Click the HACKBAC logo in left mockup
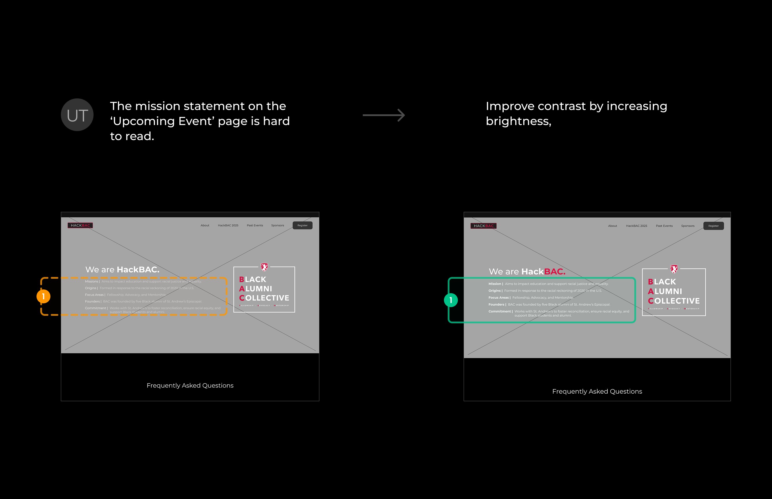This screenshot has height=499, width=772. click(80, 225)
